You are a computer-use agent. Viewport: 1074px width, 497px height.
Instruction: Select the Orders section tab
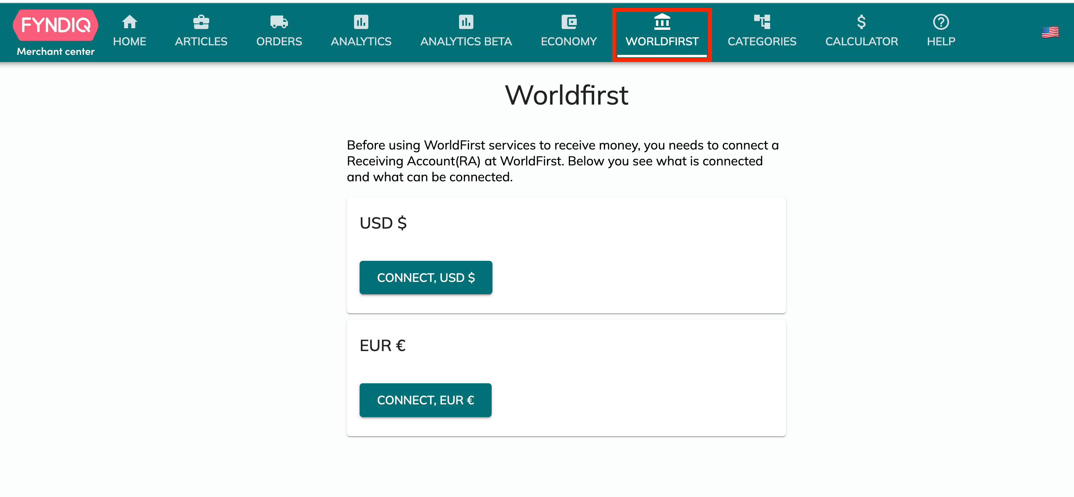(x=279, y=31)
